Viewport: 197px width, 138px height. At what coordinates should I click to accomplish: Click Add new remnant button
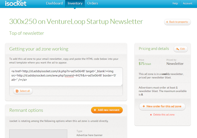pyautogui.click(x=107, y=110)
